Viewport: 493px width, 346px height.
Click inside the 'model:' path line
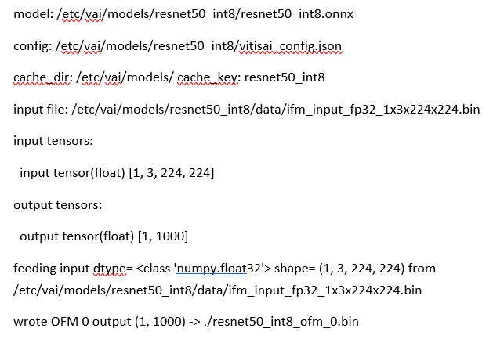[x=183, y=14]
